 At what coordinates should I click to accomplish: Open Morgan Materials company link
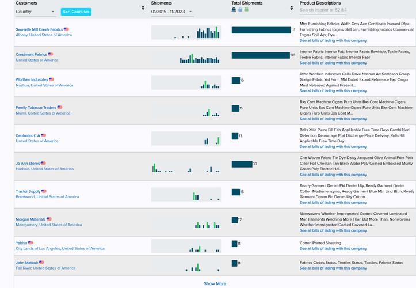(x=30, y=219)
